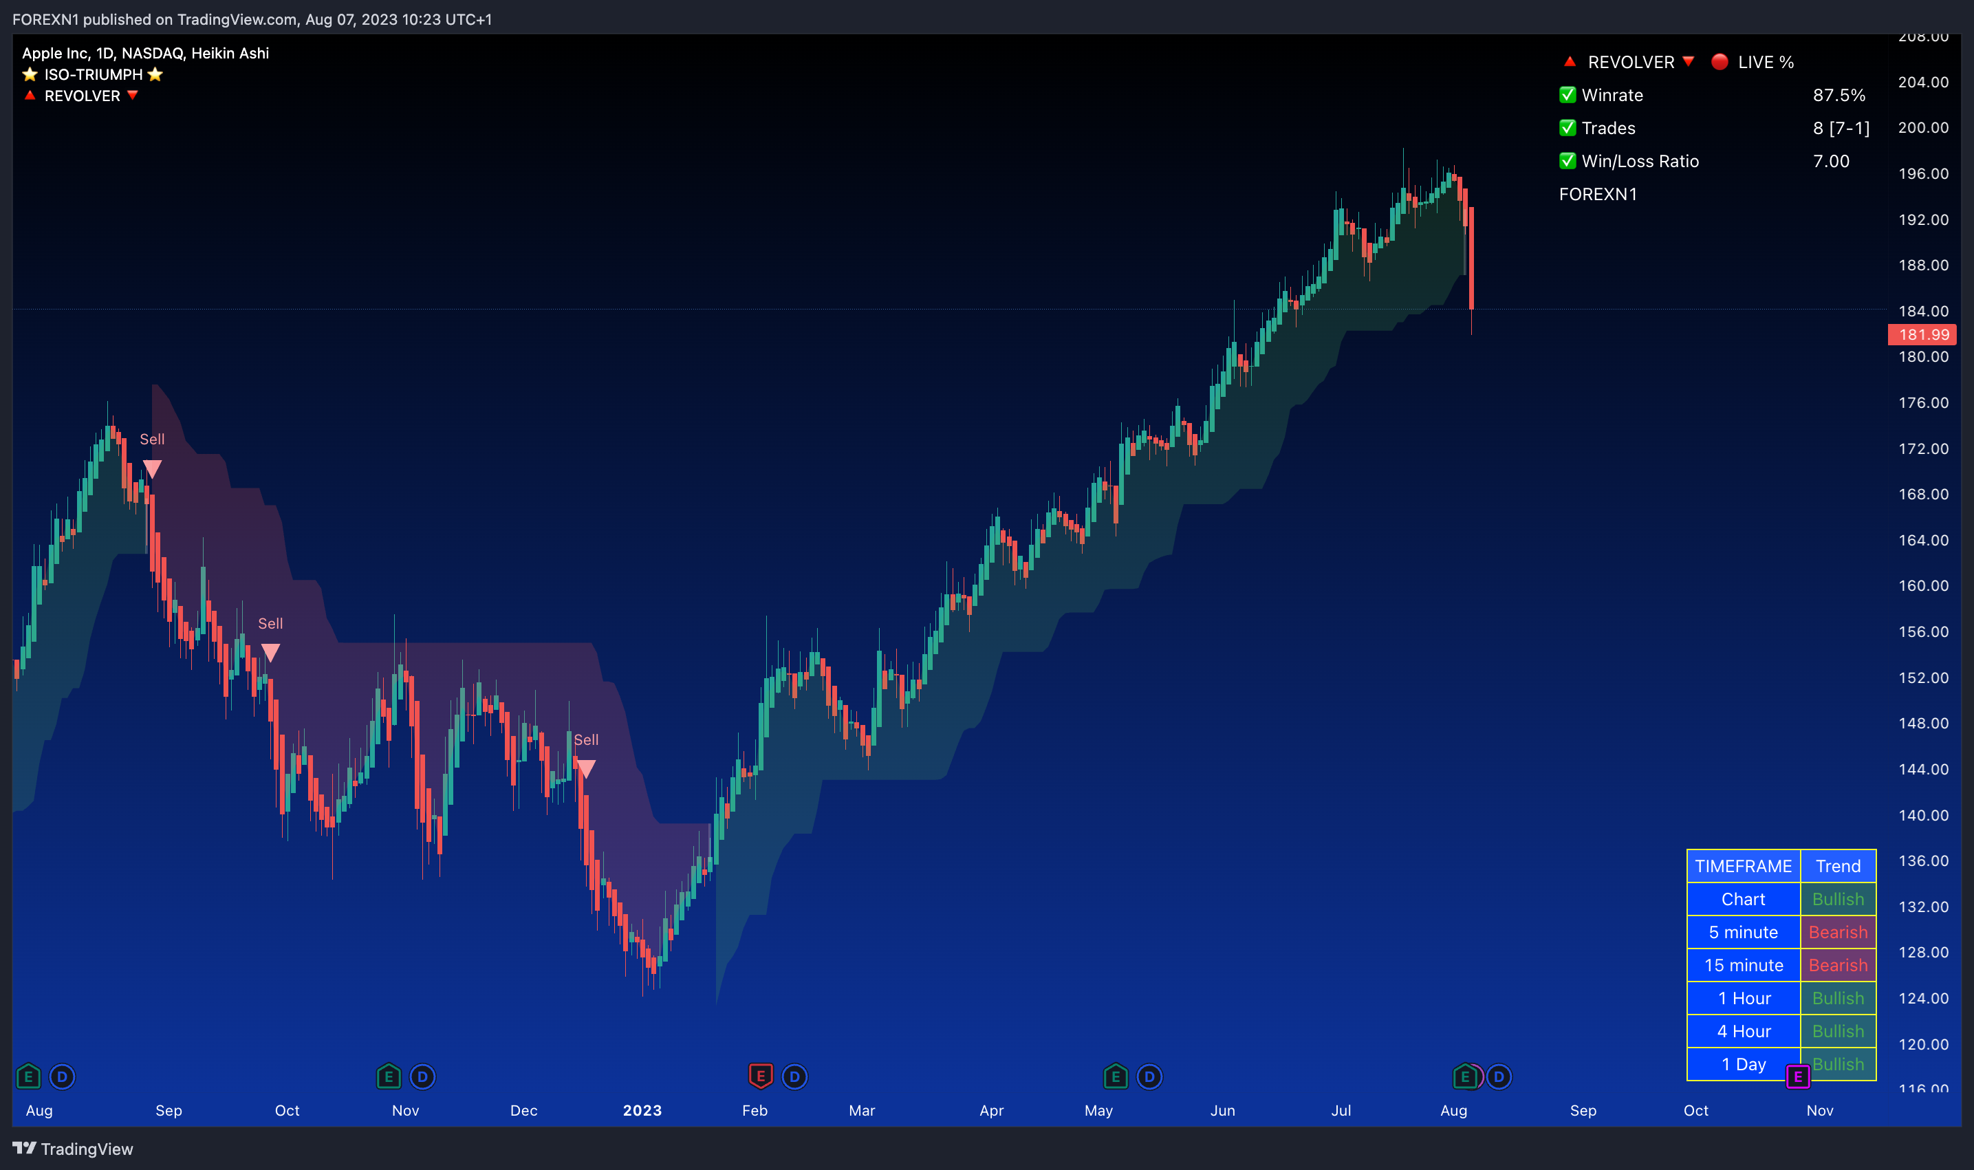The width and height of the screenshot is (1974, 1170).
Task: Click the red down-triangle after REVOLVER legend
Action: [133, 96]
